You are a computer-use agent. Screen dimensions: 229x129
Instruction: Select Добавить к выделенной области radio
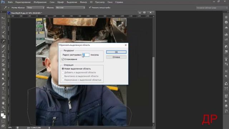(63, 72)
